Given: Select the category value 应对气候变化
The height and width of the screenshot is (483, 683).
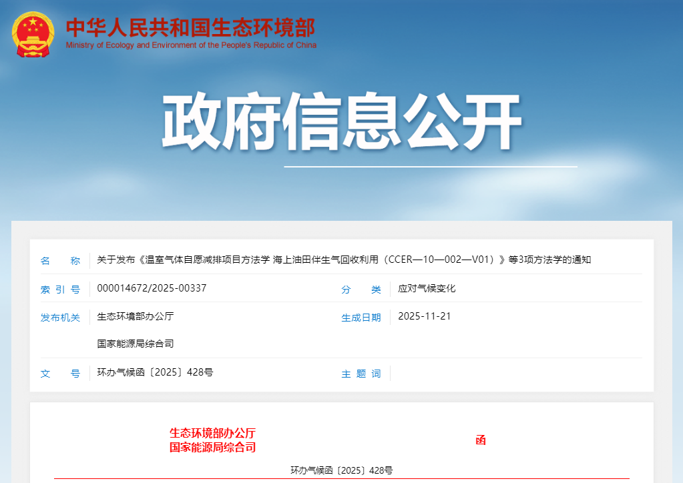Looking at the screenshot, I should click(x=427, y=288).
